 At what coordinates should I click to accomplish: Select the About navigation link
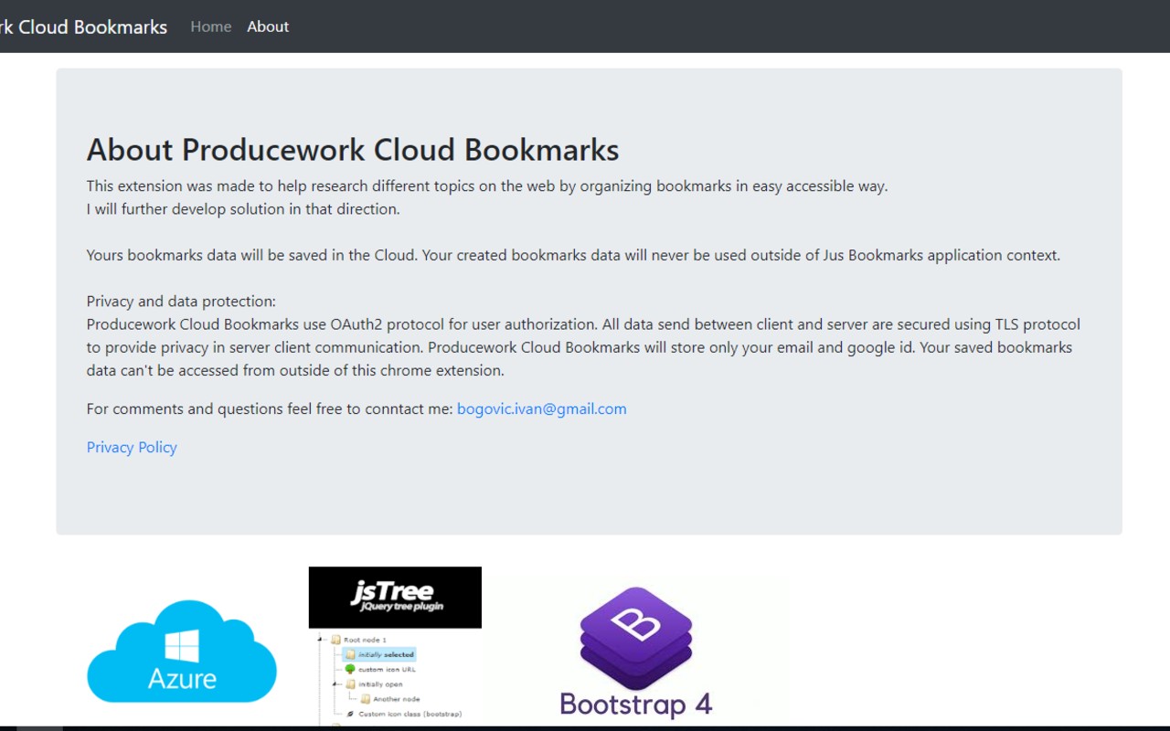click(268, 26)
